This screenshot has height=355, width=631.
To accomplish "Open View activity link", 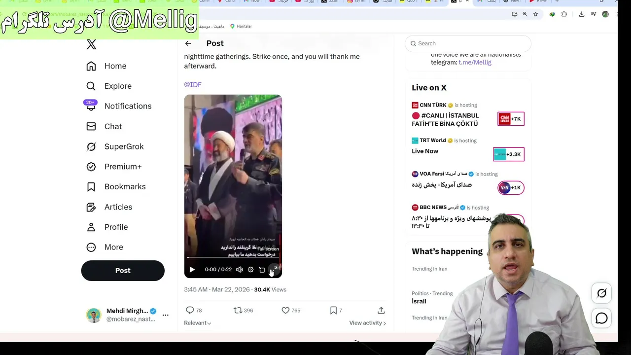I will click(368, 323).
